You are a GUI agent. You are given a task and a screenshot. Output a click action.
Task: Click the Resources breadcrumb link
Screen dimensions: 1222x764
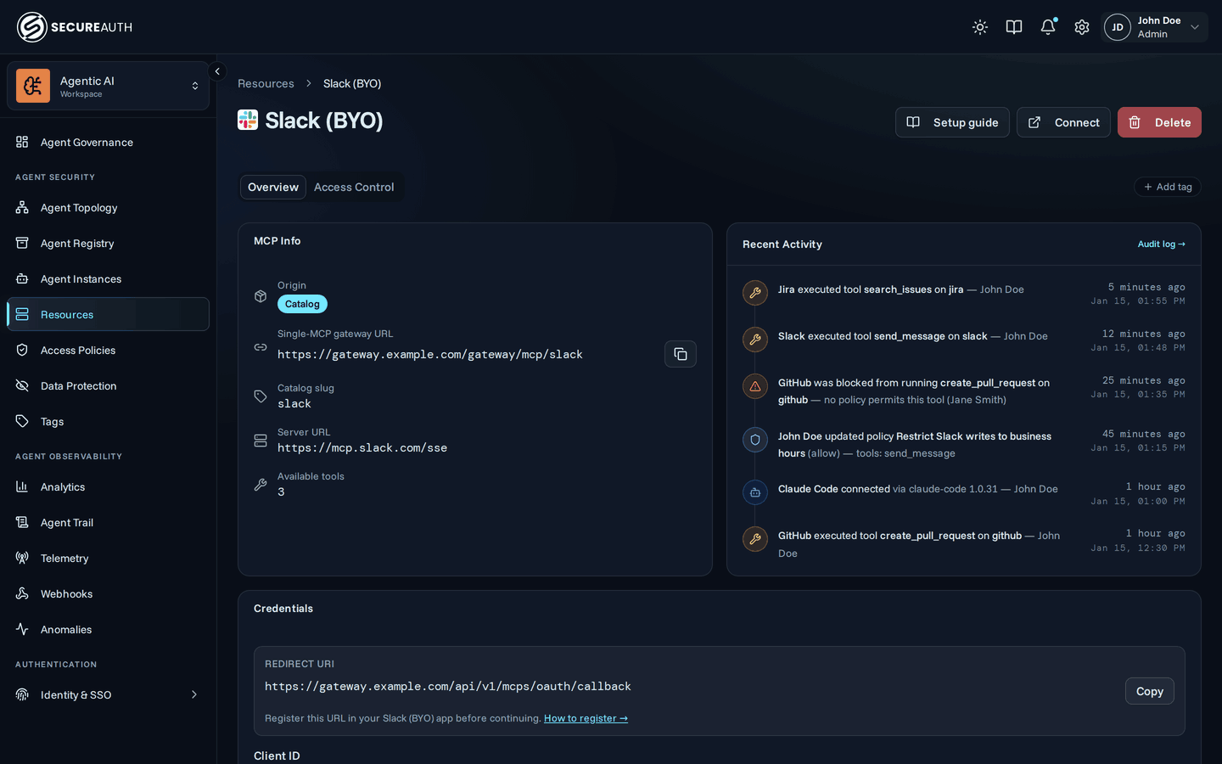(266, 83)
